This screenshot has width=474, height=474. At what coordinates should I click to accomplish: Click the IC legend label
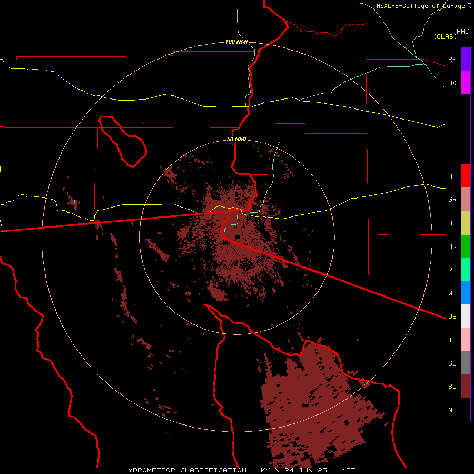[452, 340]
